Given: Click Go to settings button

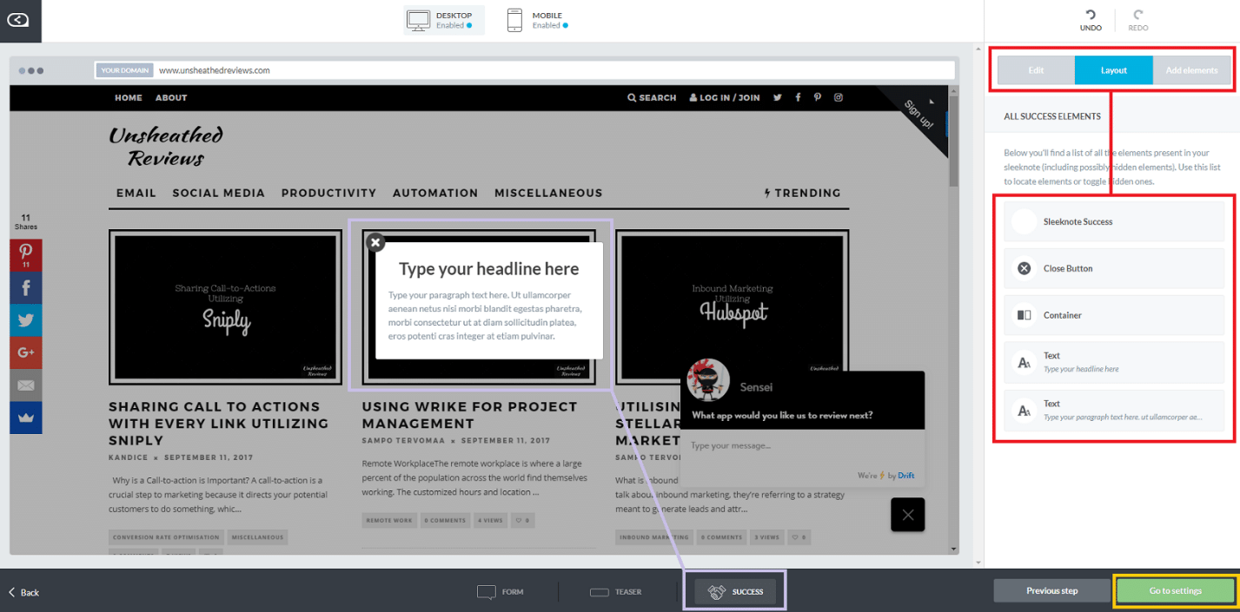Looking at the screenshot, I should tap(1175, 591).
